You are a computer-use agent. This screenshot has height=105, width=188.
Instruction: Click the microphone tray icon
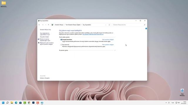169,103
